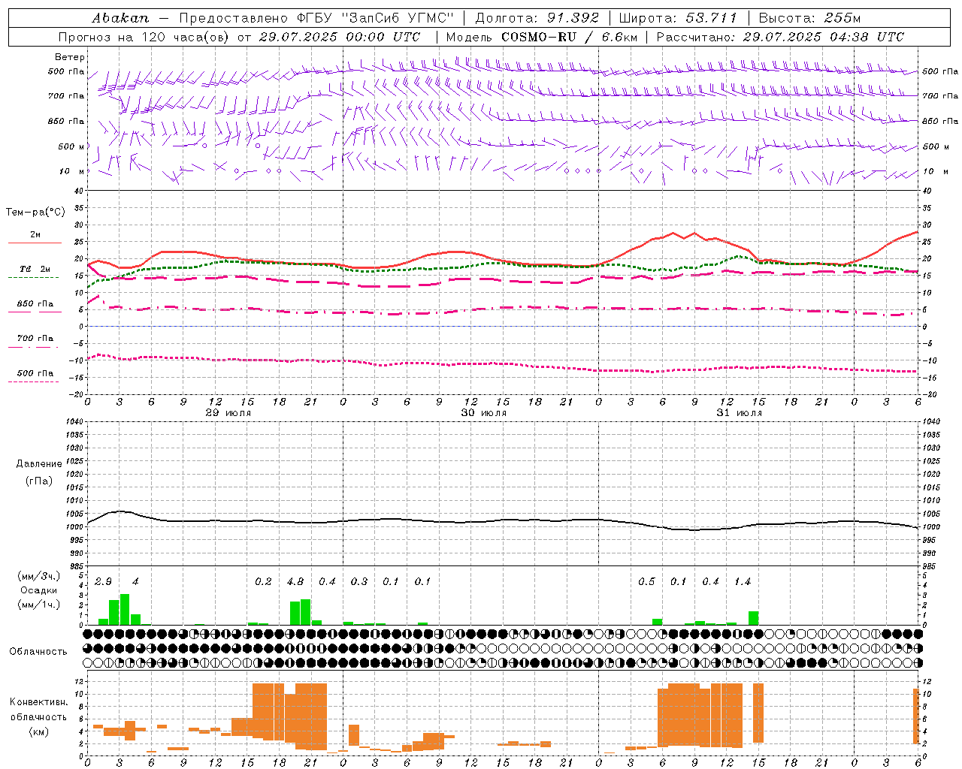Image resolution: width=962 pixels, height=769 pixels.
Task: Click the "4.8" precipitation total
Action: pos(295,582)
